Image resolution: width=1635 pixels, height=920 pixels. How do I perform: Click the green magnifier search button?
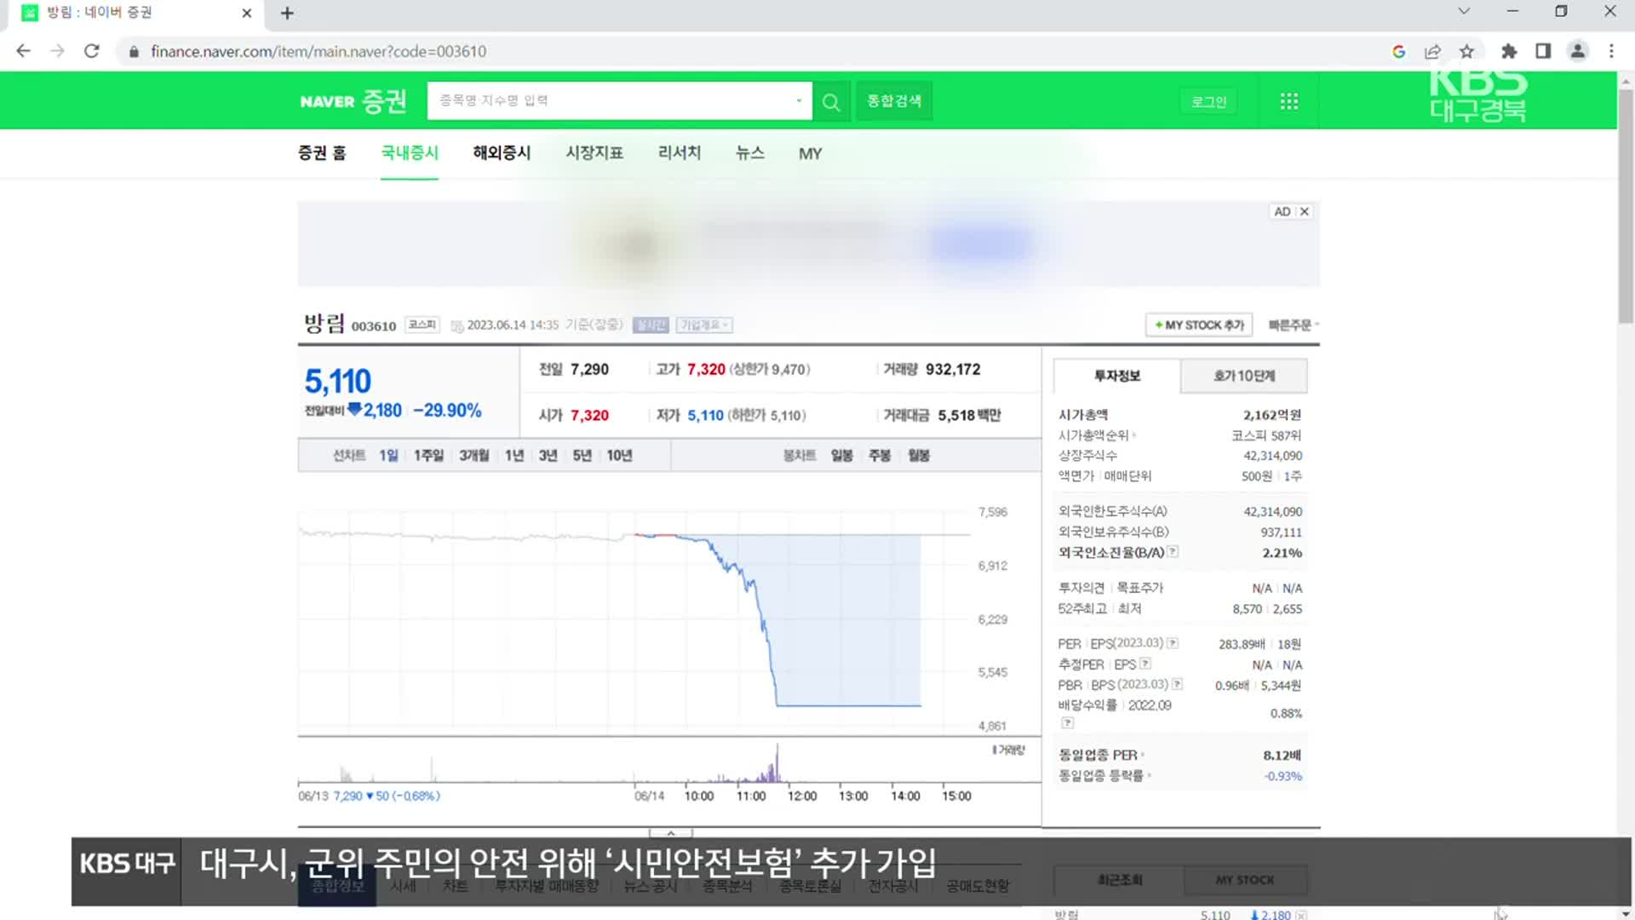831,102
